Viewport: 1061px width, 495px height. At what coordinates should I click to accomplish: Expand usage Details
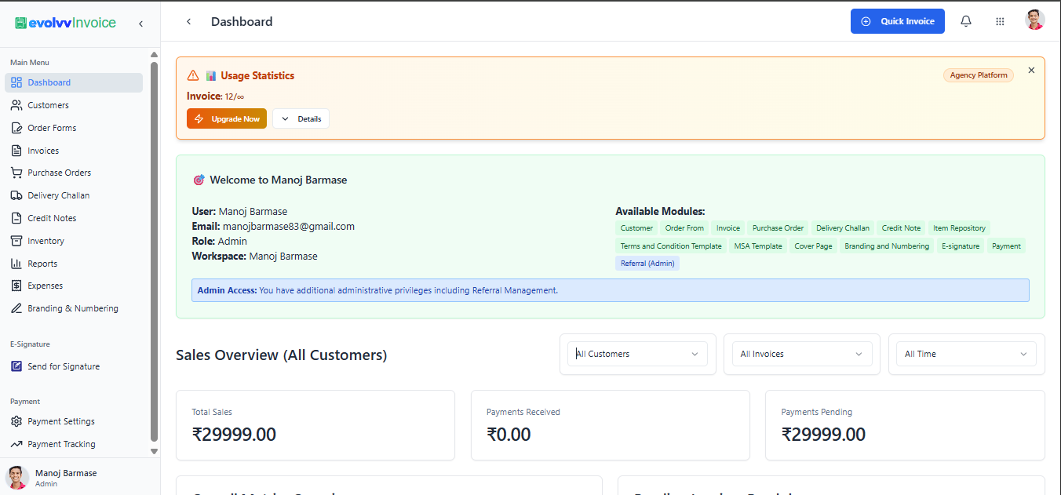tap(301, 118)
